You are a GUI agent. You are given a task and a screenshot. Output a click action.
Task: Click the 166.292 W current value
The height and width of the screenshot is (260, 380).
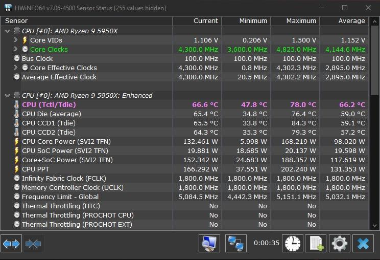(200, 169)
